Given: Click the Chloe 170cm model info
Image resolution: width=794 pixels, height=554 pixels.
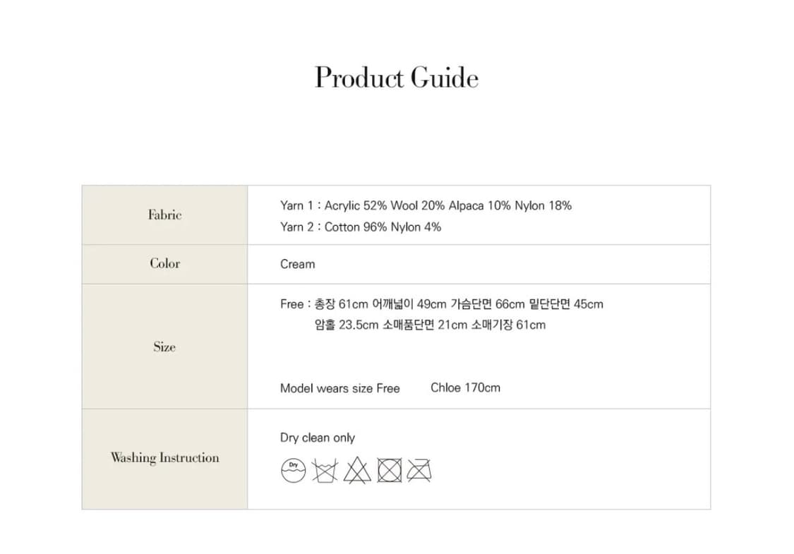Looking at the screenshot, I should coord(465,387).
